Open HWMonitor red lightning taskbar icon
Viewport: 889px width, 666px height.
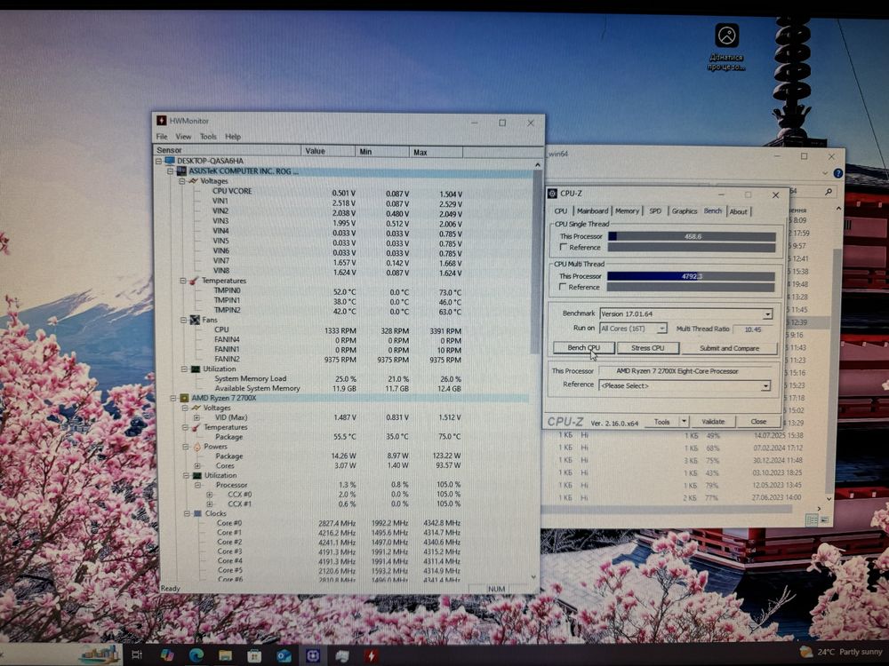(x=372, y=656)
